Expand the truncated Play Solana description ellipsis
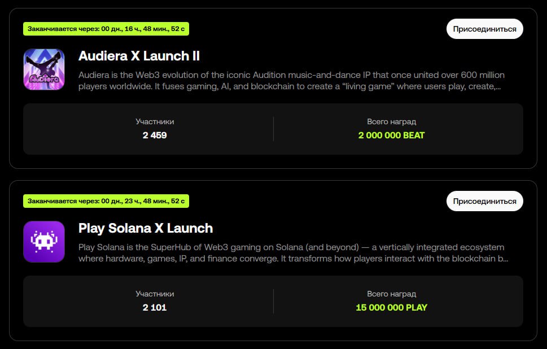 [x=505, y=259]
